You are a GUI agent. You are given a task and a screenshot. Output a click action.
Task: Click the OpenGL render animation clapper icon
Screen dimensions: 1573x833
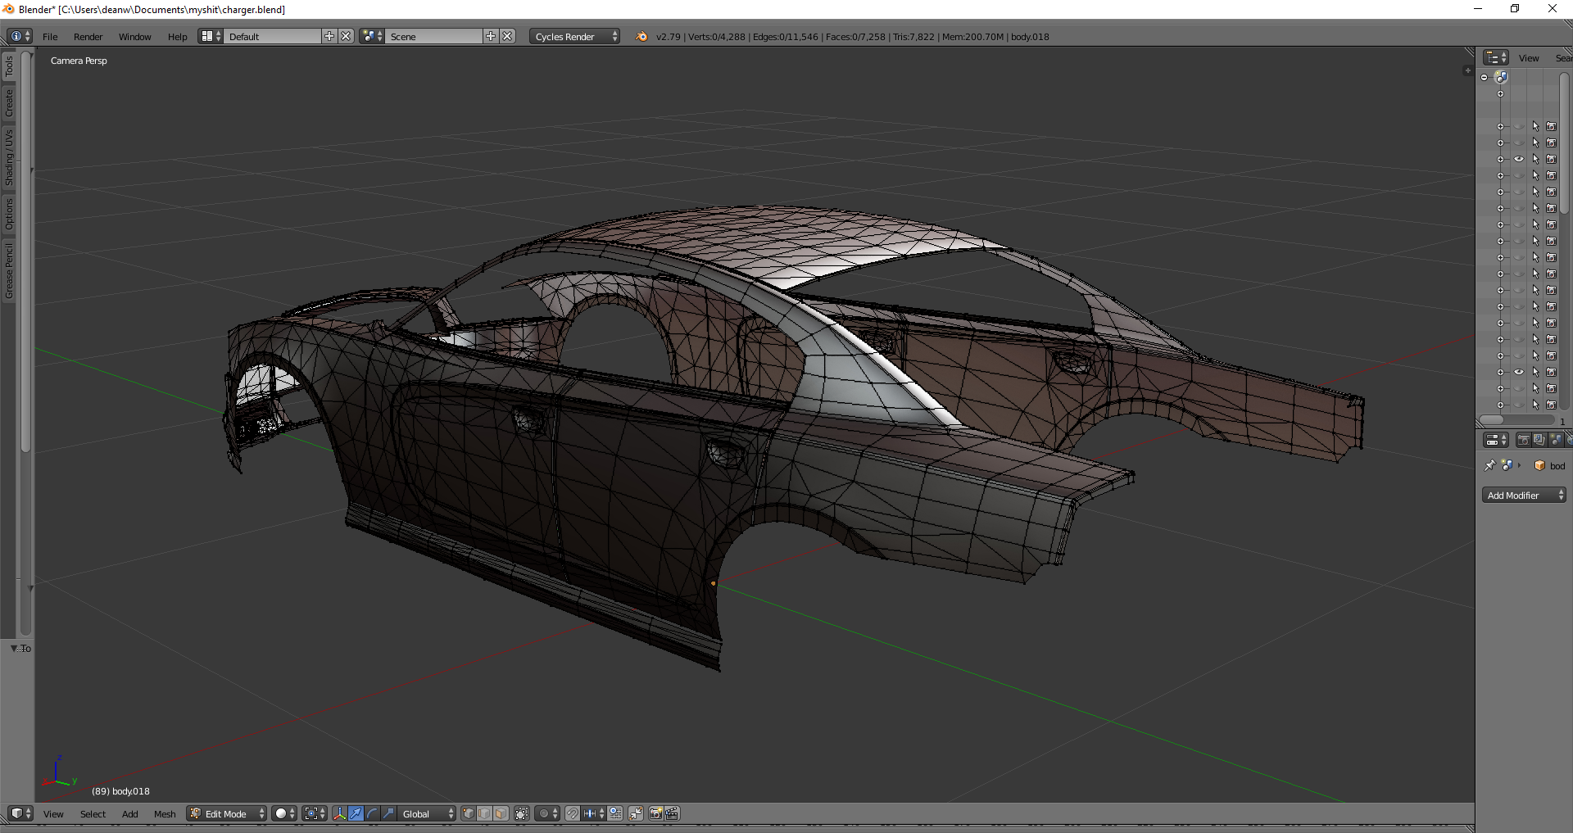pyautogui.click(x=672, y=813)
